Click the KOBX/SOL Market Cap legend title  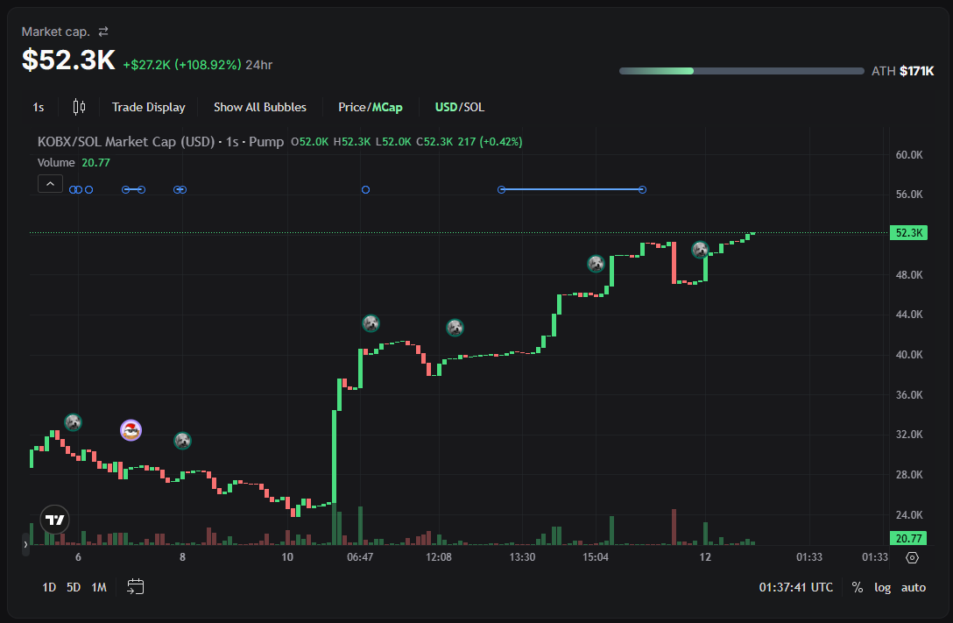(160, 142)
